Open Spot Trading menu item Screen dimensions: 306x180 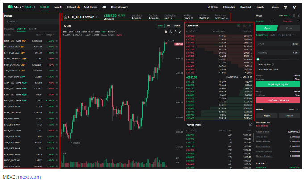click(x=91, y=7)
